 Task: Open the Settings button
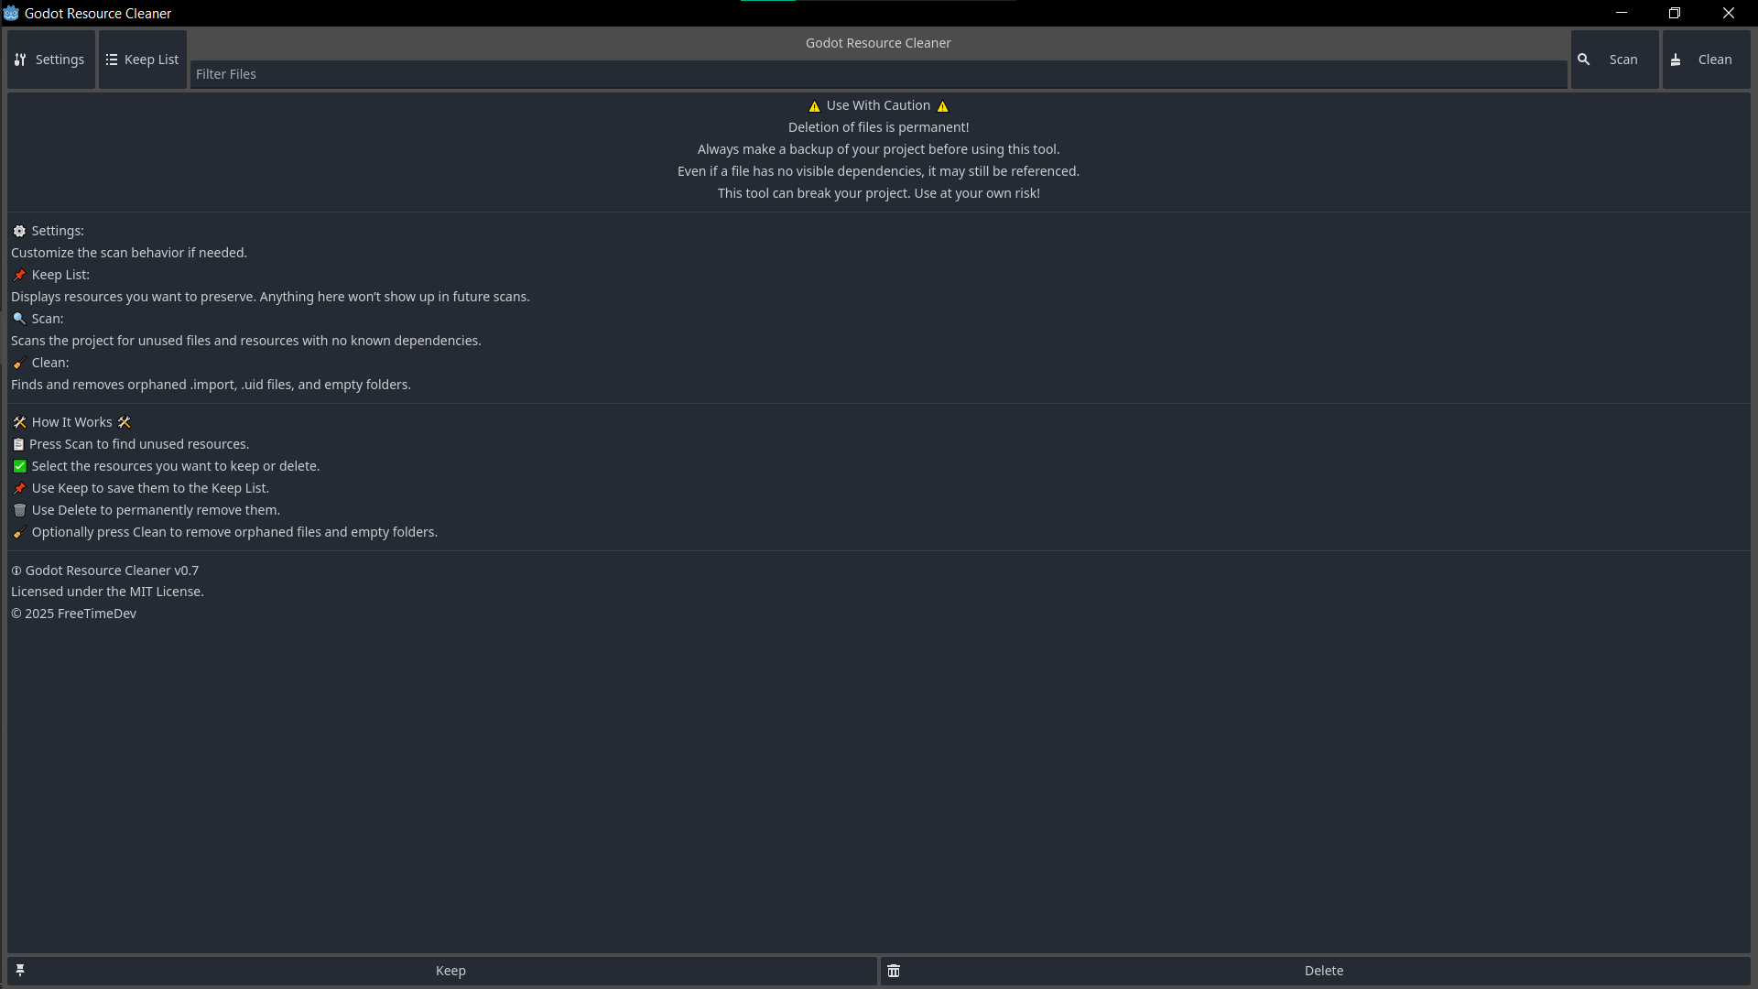(51, 60)
